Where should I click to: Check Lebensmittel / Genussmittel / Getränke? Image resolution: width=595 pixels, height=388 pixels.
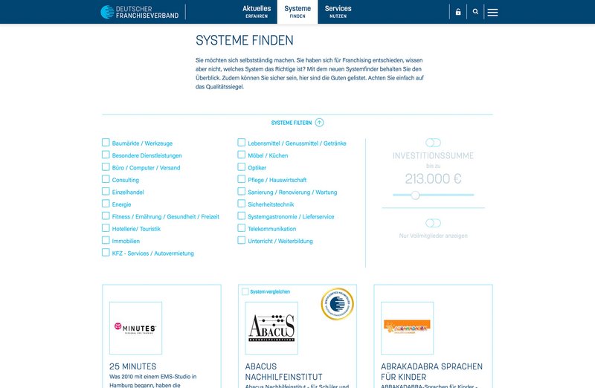(x=242, y=143)
